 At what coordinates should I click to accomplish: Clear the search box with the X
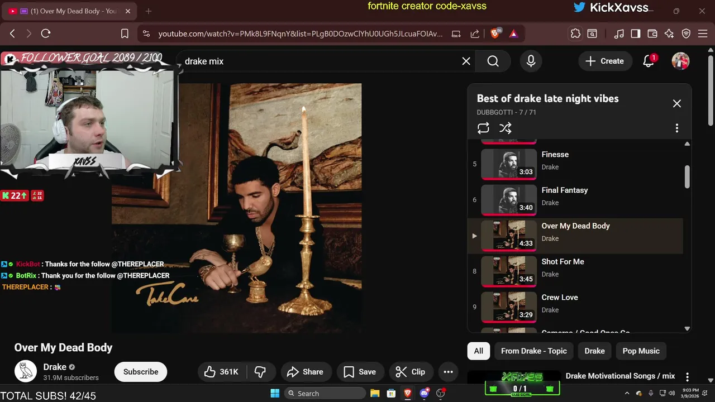466,61
